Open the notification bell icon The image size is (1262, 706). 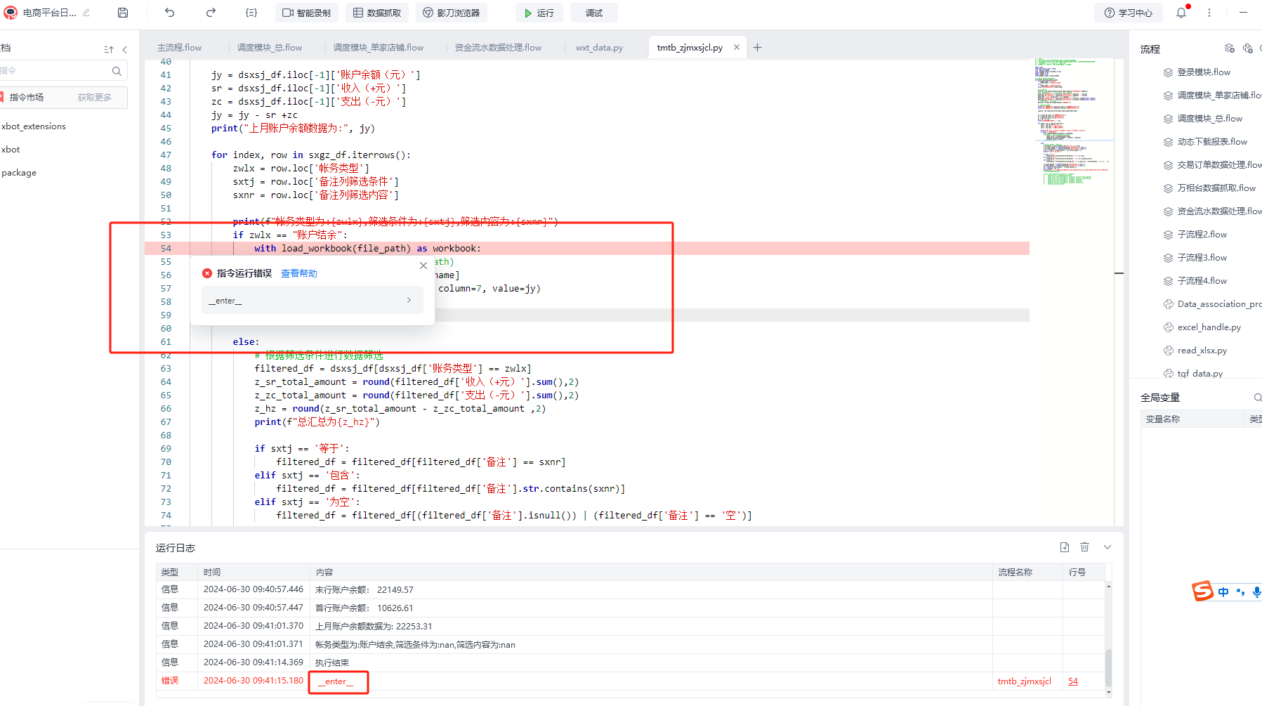(1181, 13)
